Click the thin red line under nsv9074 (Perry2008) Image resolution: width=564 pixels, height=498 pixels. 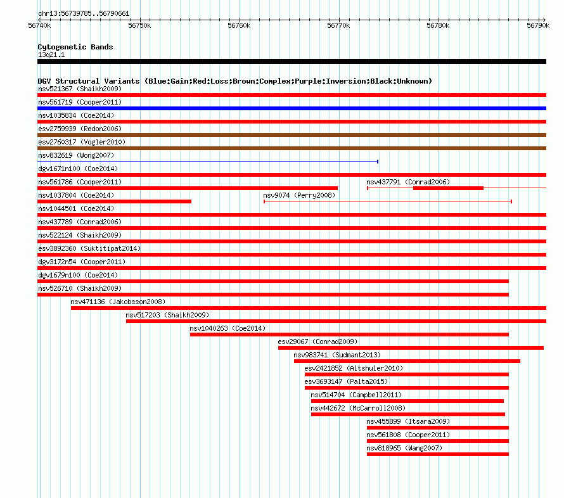click(388, 201)
